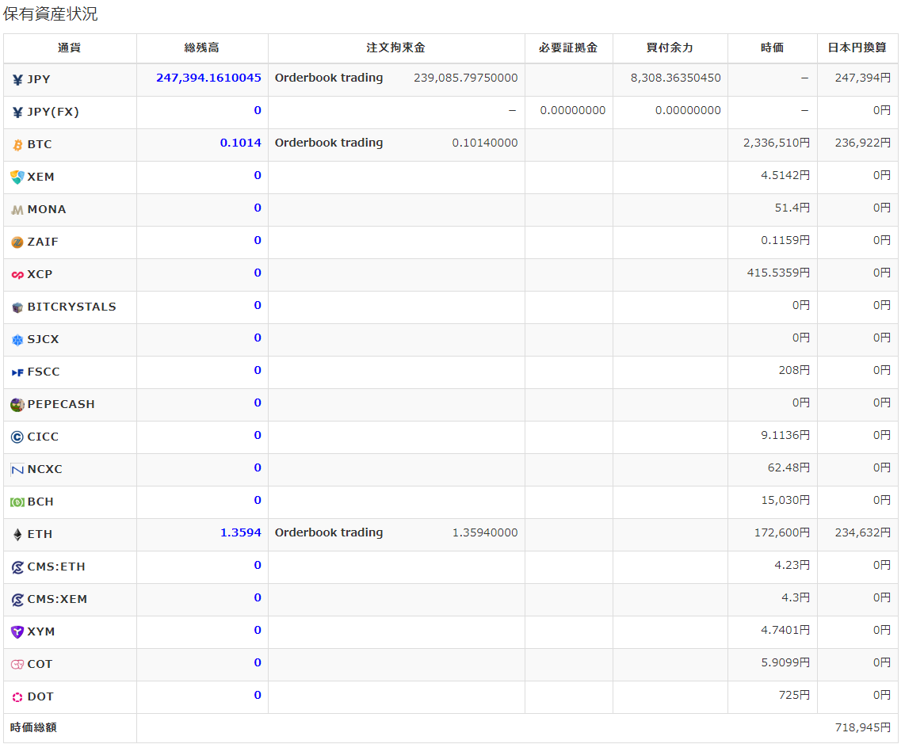Select JPY locked amount 239,085.79750000
This screenshot has width=905, height=744.
coord(466,78)
